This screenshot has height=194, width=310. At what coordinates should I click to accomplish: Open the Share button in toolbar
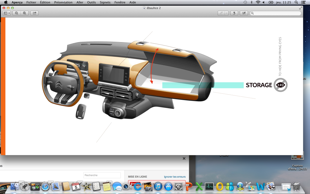(35, 13)
